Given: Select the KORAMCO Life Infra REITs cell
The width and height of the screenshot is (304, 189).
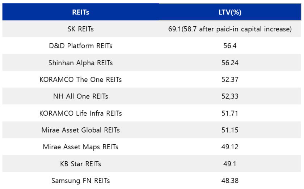Looking at the screenshot, I should click(81, 113).
